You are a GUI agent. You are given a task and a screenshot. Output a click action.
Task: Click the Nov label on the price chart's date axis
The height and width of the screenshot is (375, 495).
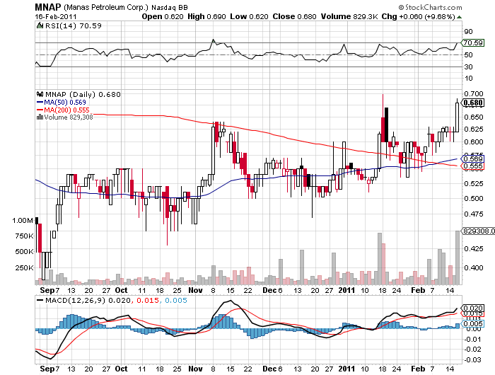click(195, 290)
